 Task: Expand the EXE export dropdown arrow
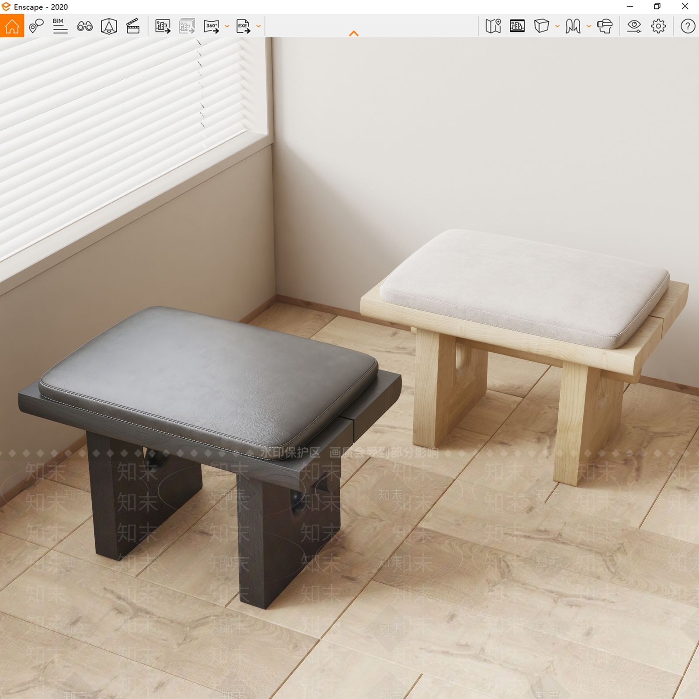(258, 26)
